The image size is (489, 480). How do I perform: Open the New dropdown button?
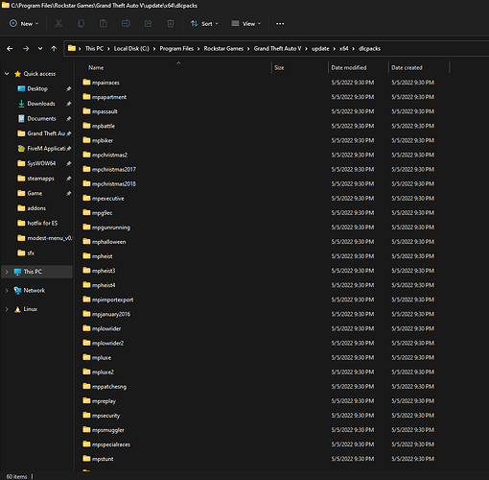(24, 24)
